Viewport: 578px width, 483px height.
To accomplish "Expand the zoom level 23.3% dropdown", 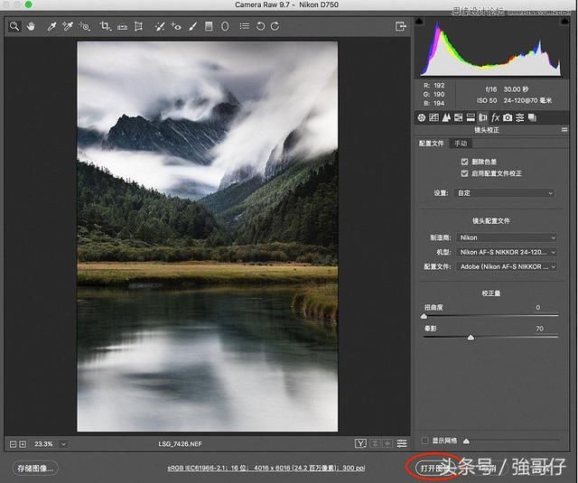I will pyautogui.click(x=63, y=444).
